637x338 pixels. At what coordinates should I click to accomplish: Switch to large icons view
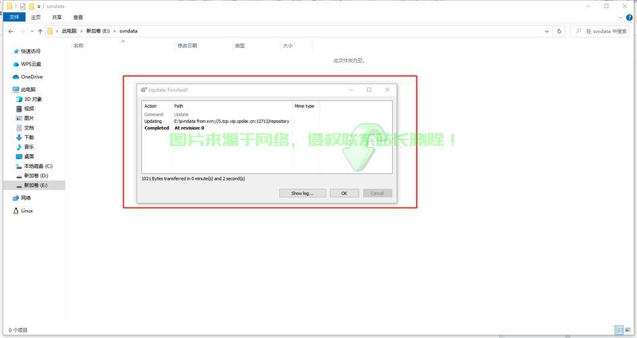point(628,330)
